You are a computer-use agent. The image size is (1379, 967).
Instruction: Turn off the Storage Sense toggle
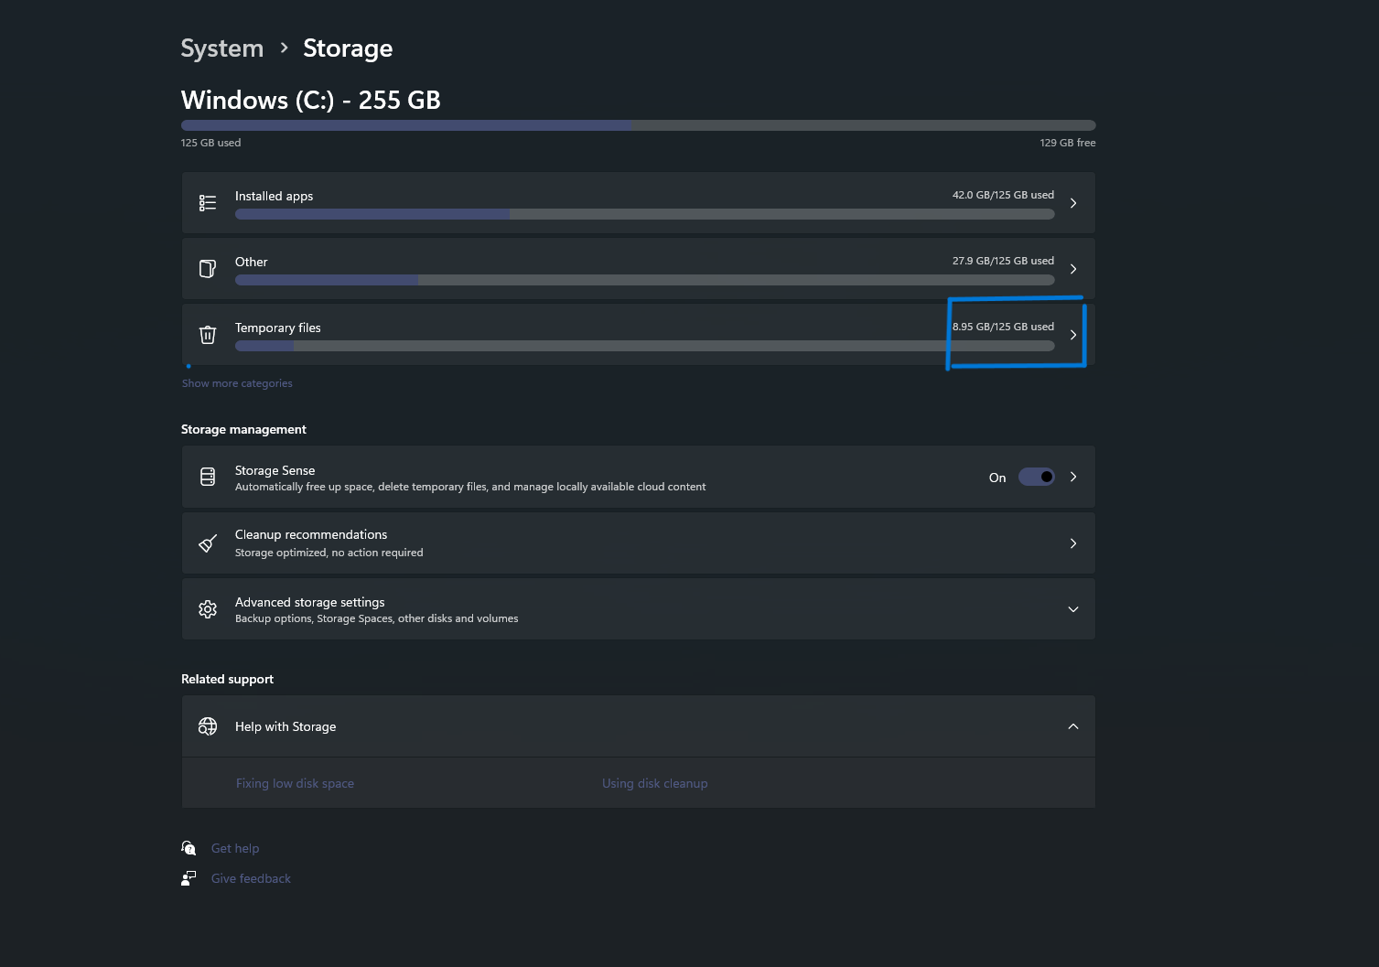coord(1037,477)
